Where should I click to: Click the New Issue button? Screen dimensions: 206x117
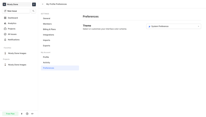[x=16, y=11]
